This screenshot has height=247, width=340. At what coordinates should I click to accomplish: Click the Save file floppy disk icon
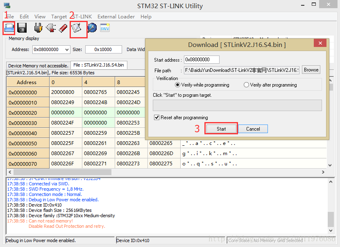[22, 28]
